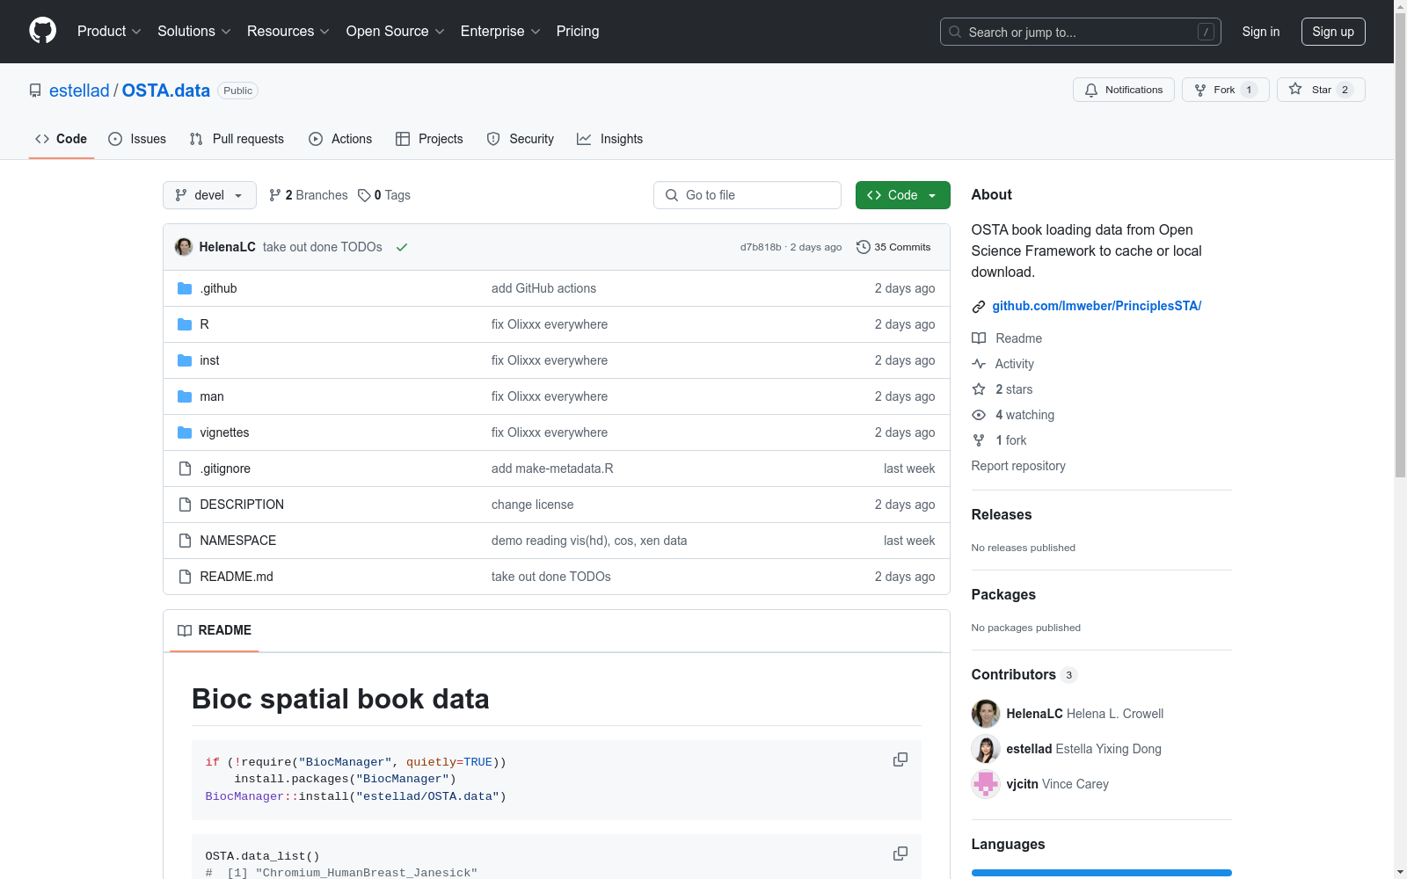
Task: Click the Sign up button
Action: (x=1333, y=32)
